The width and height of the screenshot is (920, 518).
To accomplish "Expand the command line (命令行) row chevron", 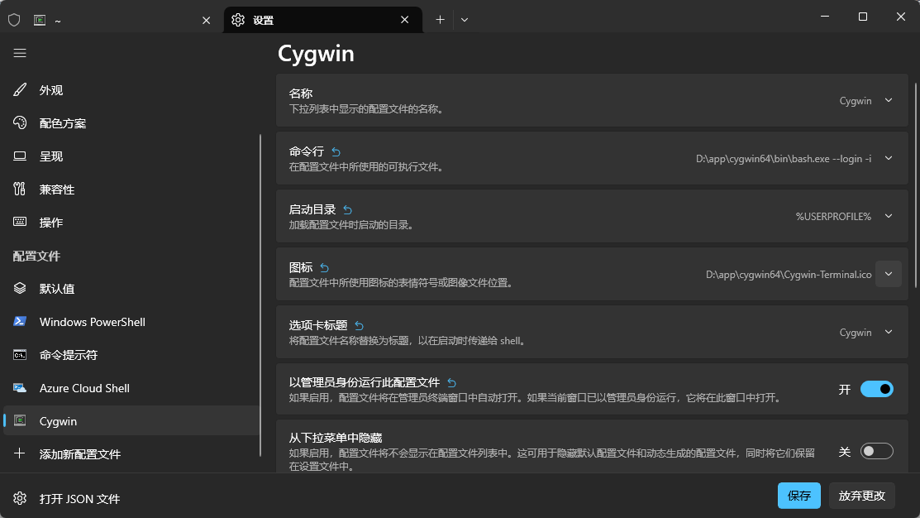I will click(x=889, y=159).
